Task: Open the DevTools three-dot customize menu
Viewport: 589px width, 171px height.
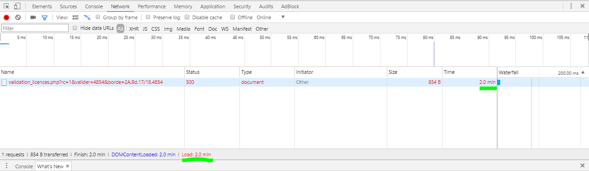Action: point(571,6)
